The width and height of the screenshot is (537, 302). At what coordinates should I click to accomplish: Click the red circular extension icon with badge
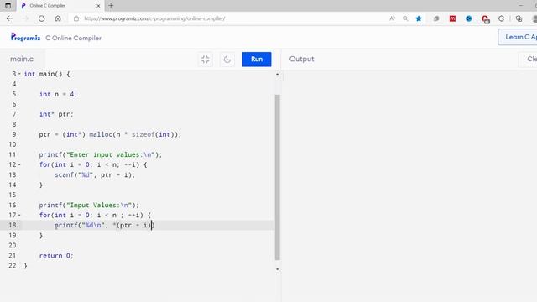485,18
